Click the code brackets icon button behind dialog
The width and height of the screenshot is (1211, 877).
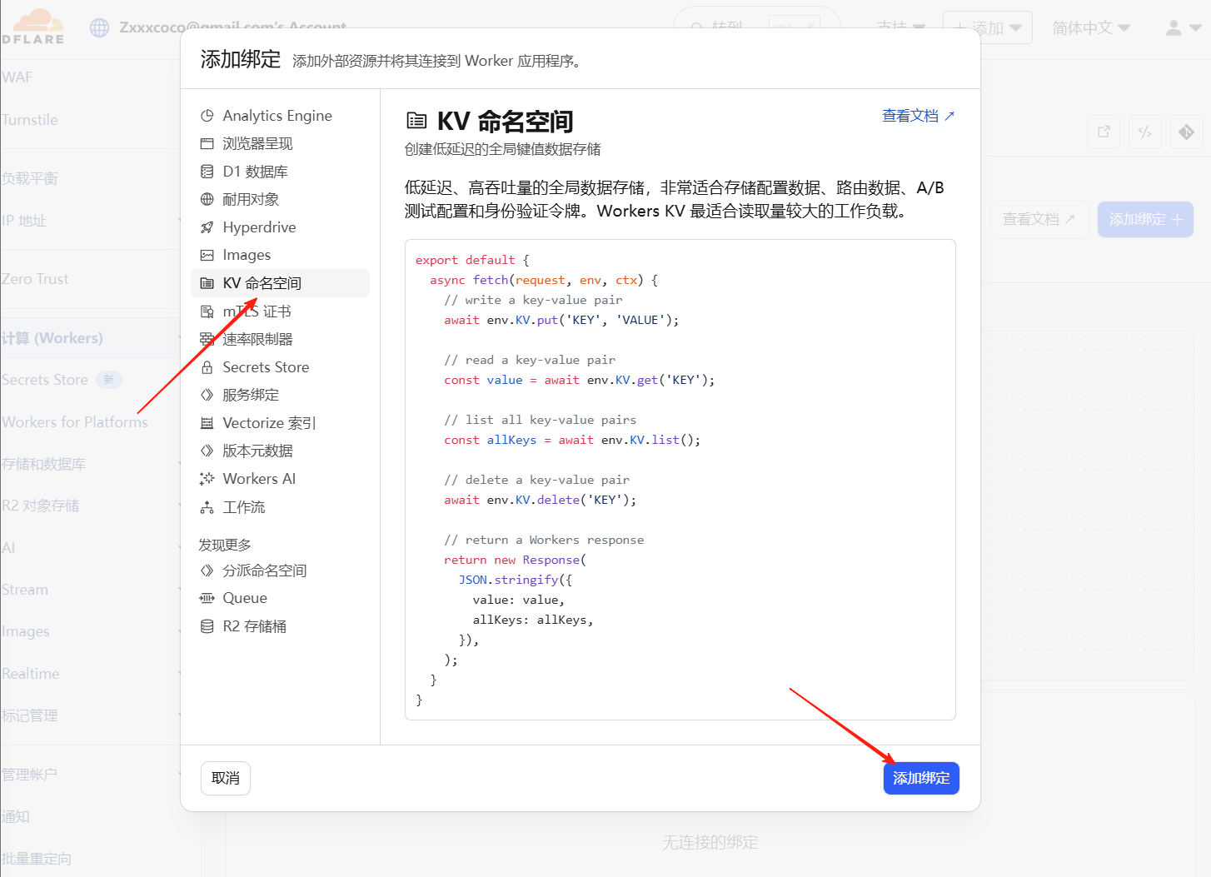[1145, 132]
